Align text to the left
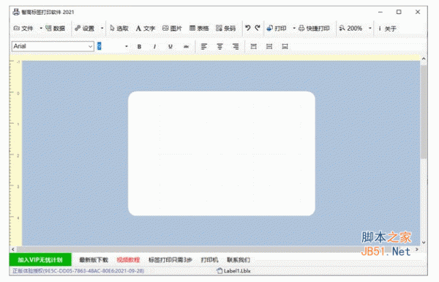Screen dimensions: 439x282 [204, 47]
